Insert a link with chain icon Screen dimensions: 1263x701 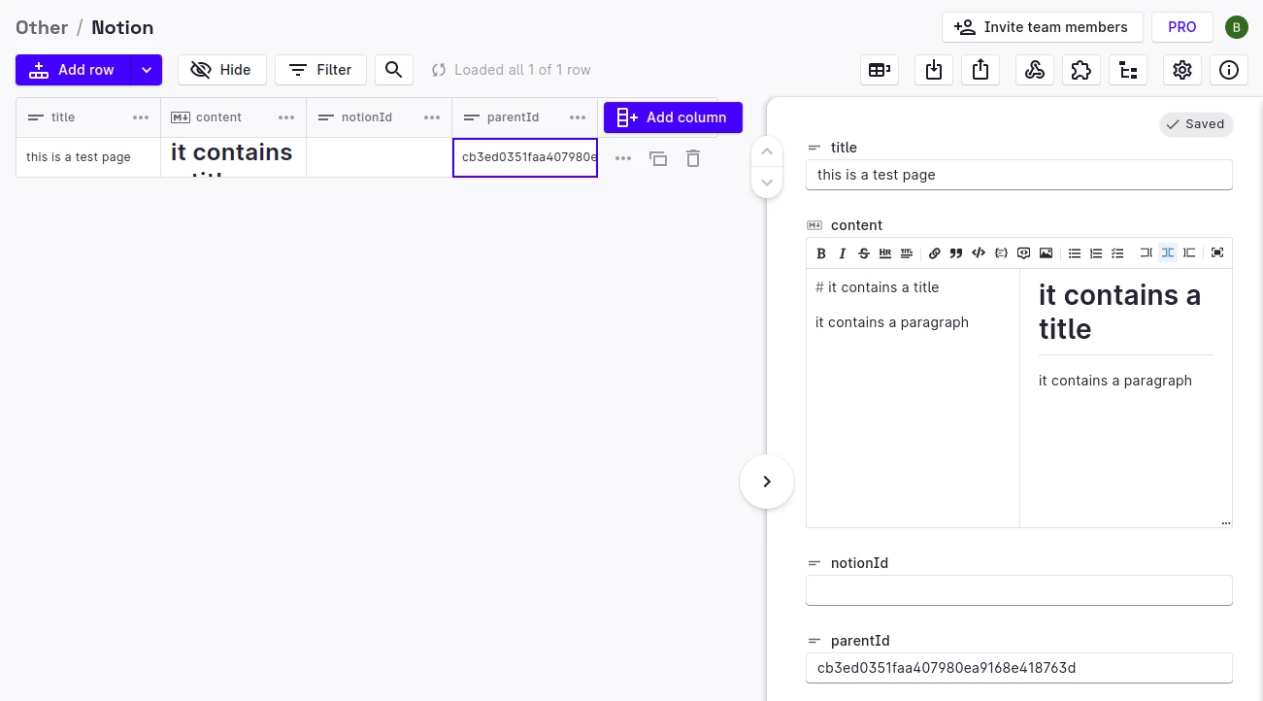(x=935, y=253)
